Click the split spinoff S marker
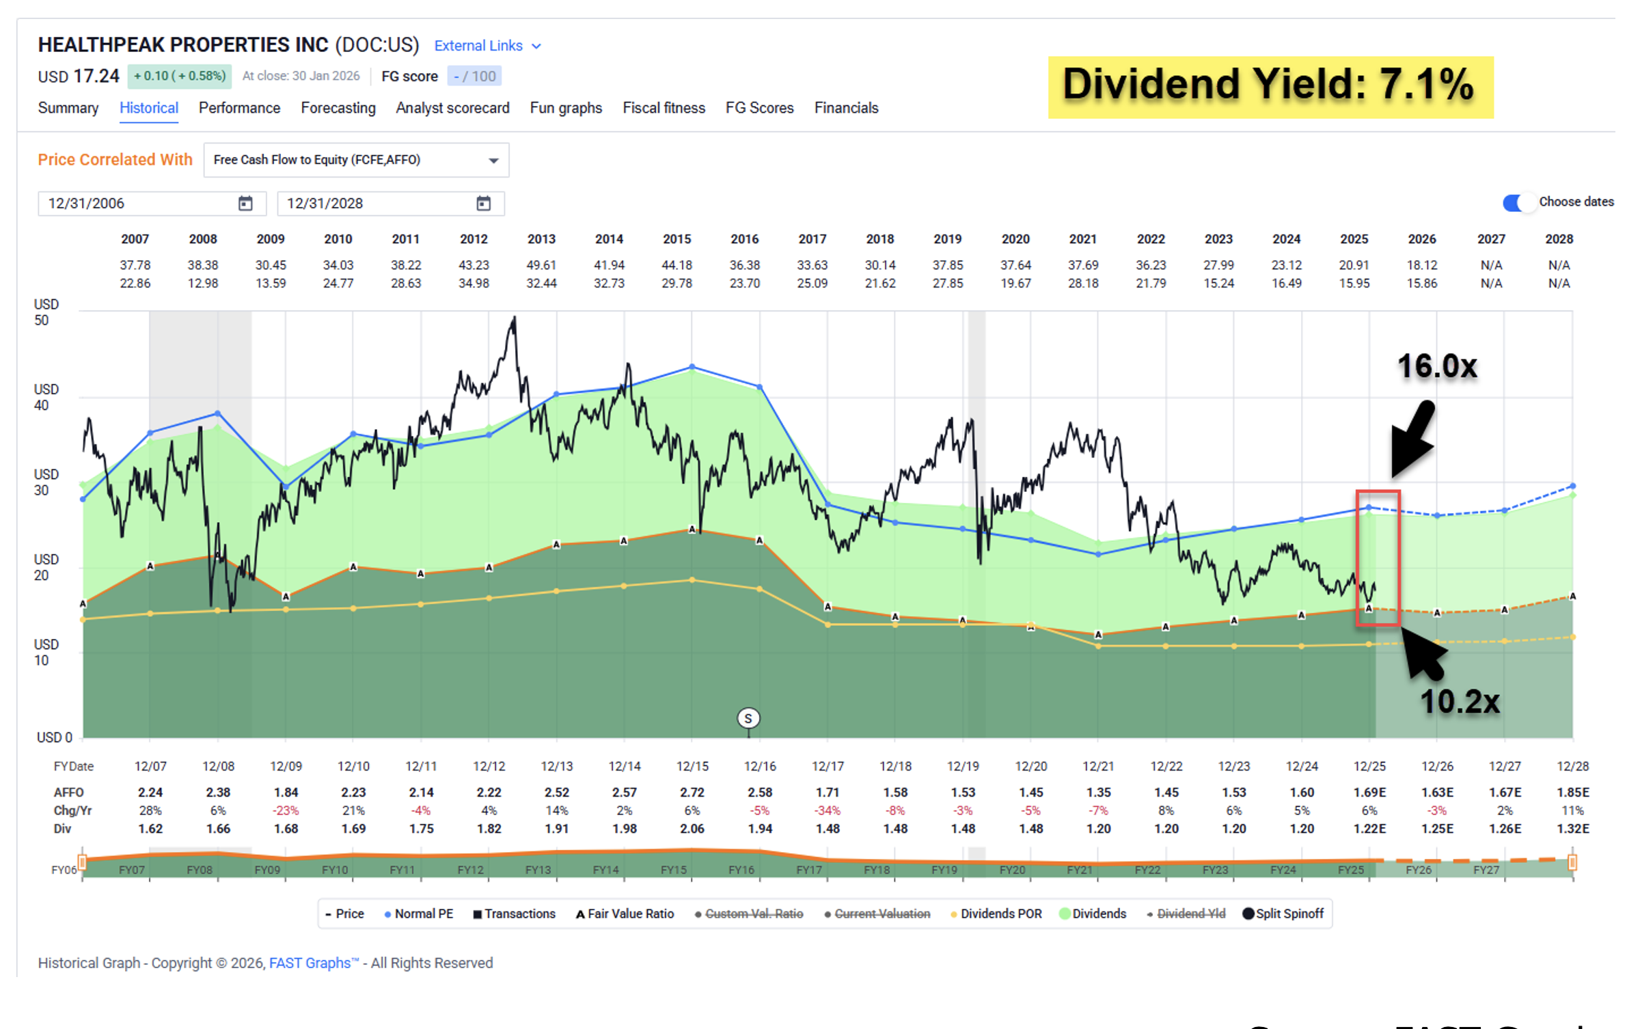Screen dimensions: 1640x1029 pyautogui.click(x=748, y=718)
